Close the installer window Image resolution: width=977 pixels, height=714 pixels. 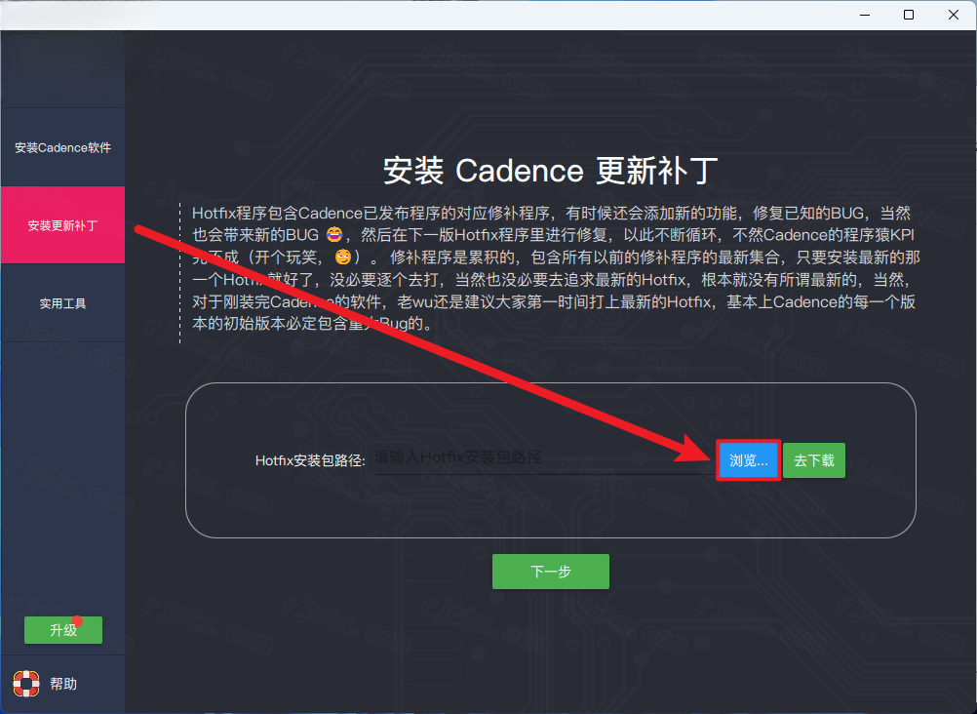[954, 15]
